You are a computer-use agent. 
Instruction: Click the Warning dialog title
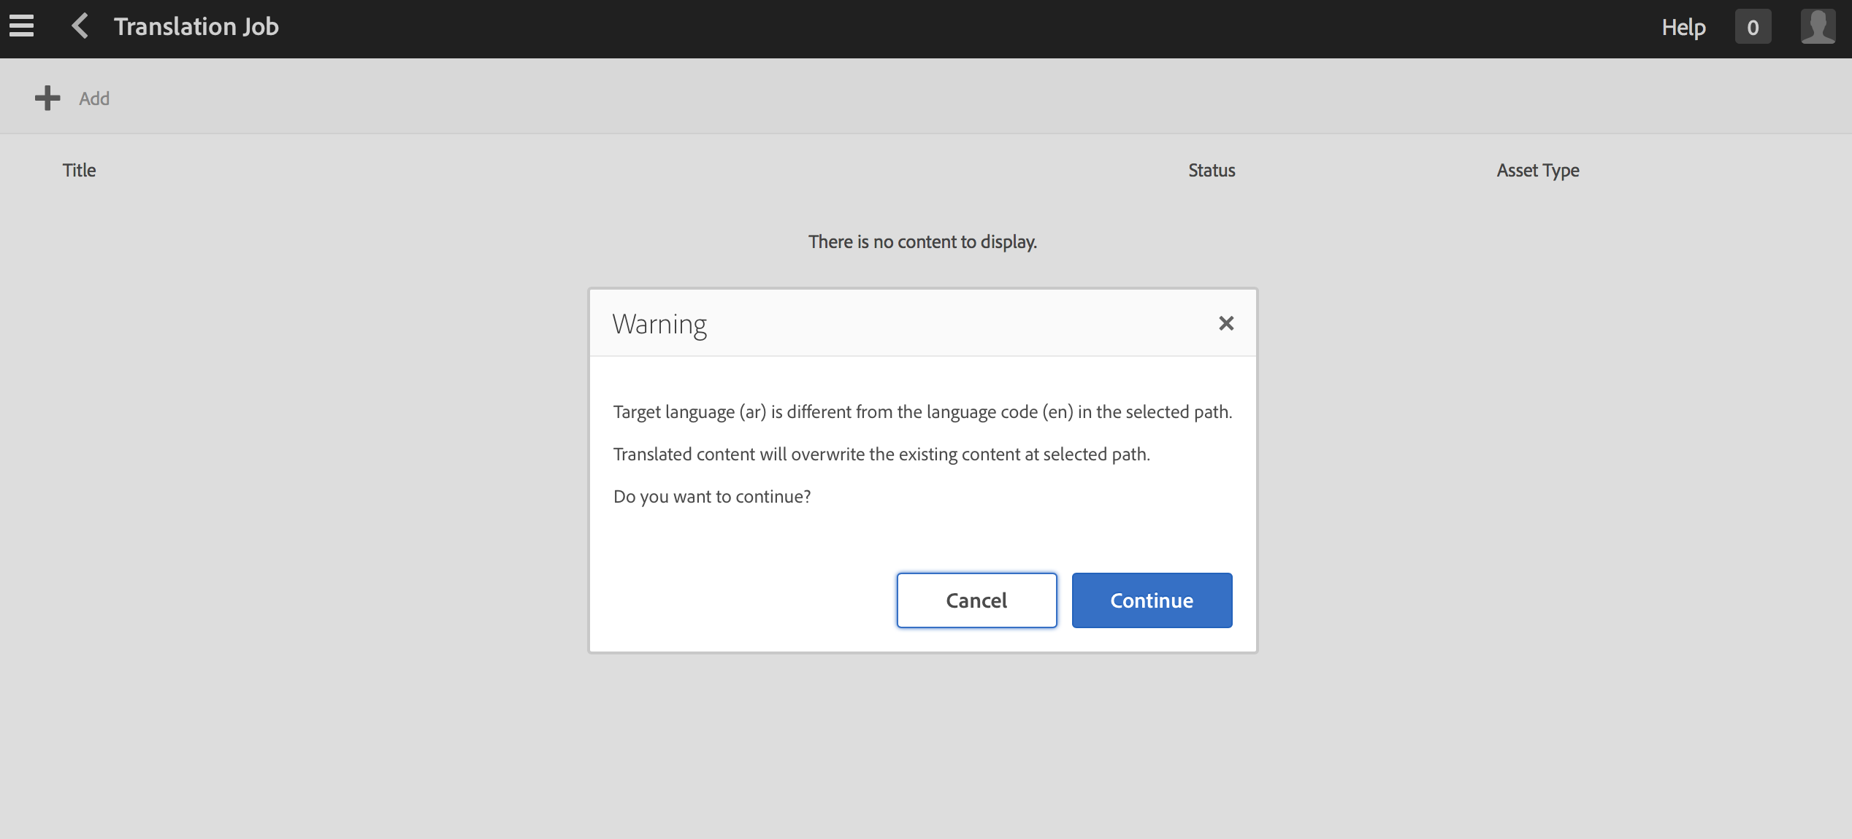[x=659, y=324]
